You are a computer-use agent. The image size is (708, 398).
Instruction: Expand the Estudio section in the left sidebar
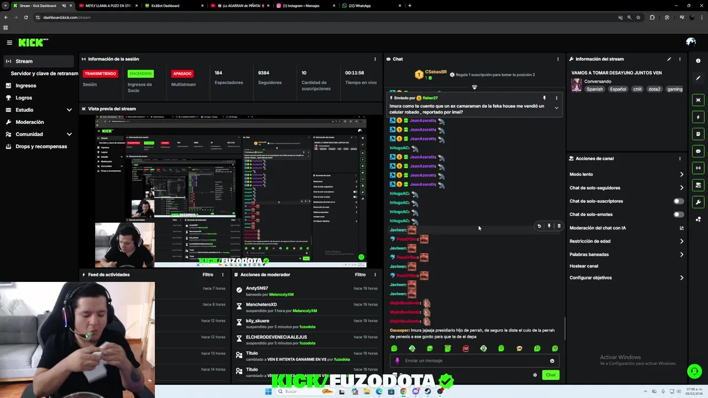coord(69,110)
